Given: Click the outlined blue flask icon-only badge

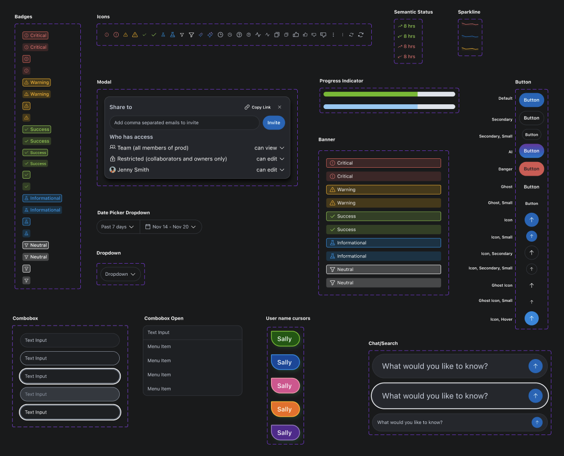Looking at the screenshot, I should coord(26,222).
